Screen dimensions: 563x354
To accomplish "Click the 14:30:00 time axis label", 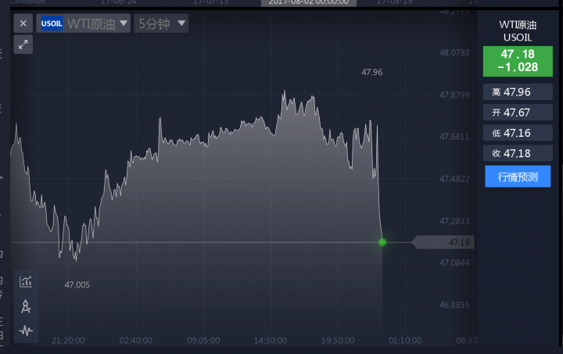I will point(271,341).
